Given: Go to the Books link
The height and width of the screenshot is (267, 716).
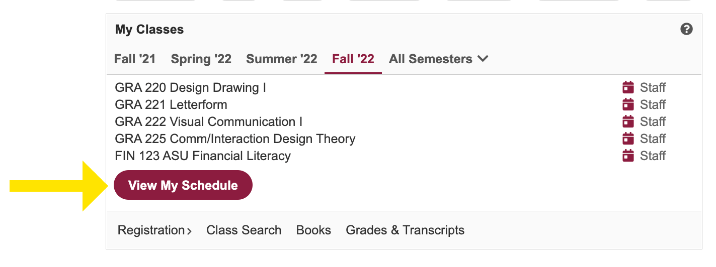Looking at the screenshot, I should click(313, 230).
